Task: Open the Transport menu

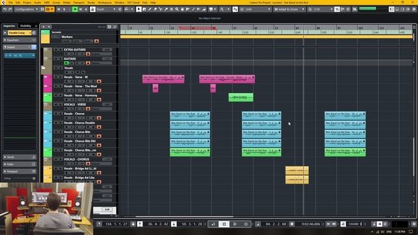Action: (x=78, y=3)
